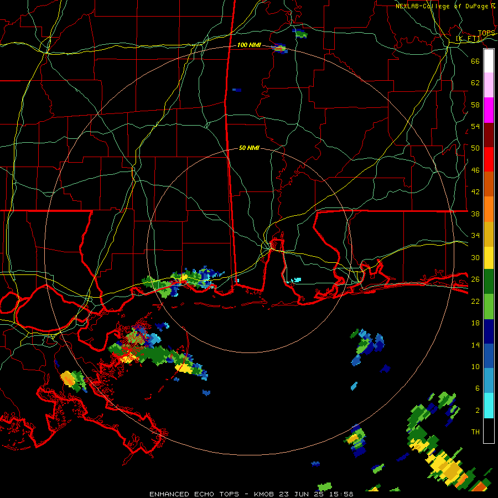Click the "58" legend value

(475, 105)
